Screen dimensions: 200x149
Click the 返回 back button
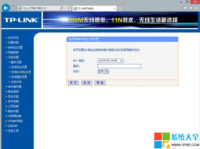click(87, 83)
